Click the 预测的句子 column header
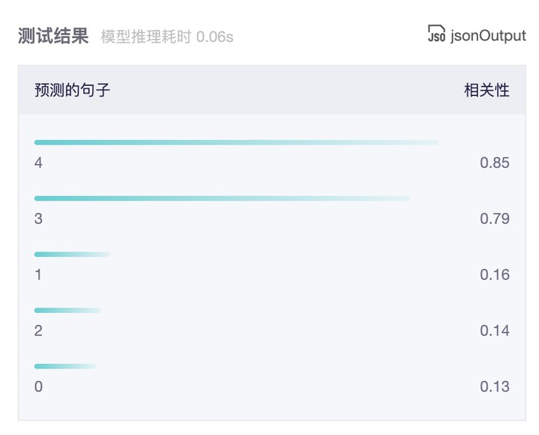Image resolution: width=539 pixels, height=435 pixels. click(x=72, y=90)
